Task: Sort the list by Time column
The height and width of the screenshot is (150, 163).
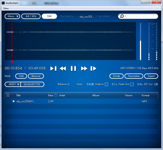Action: pyautogui.click(x=51, y=95)
